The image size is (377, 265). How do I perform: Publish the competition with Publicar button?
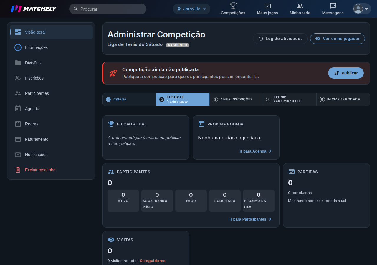pos(346,73)
